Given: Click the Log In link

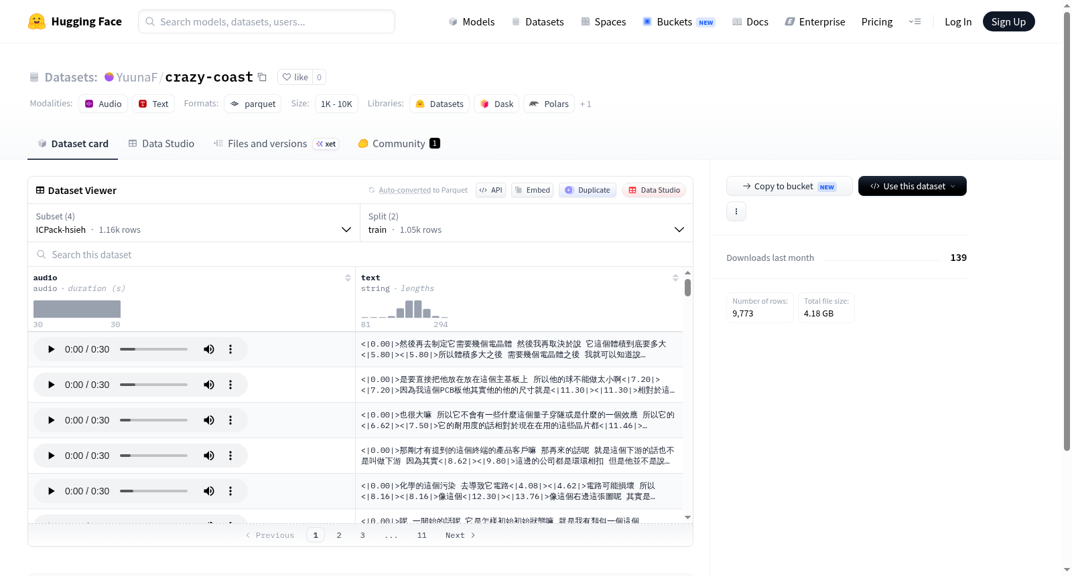Looking at the screenshot, I should (x=958, y=21).
